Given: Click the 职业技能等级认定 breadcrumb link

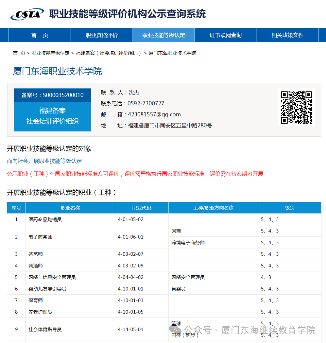Looking at the screenshot, I should (50, 53).
